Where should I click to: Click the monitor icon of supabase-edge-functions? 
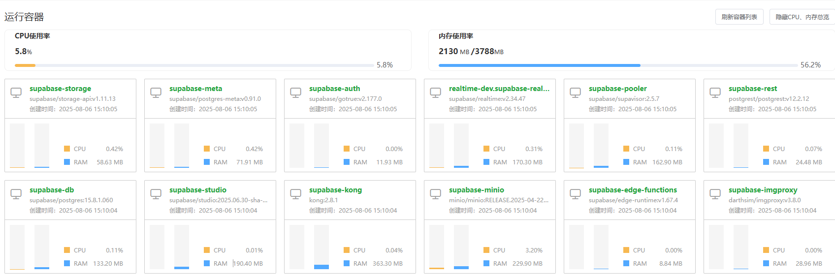point(576,194)
